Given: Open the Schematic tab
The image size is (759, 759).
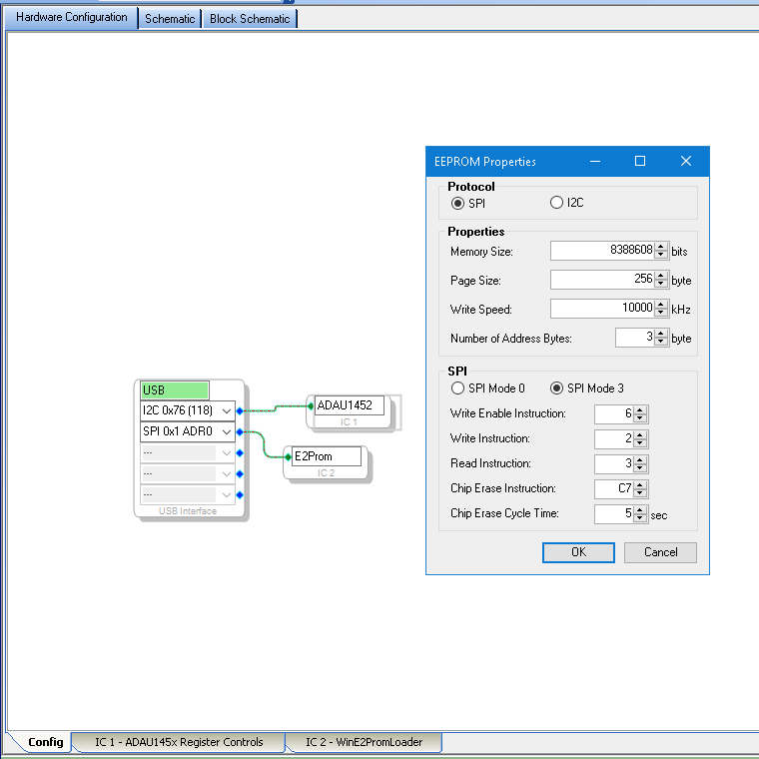Looking at the screenshot, I should pyautogui.click(x=170, y=19).
